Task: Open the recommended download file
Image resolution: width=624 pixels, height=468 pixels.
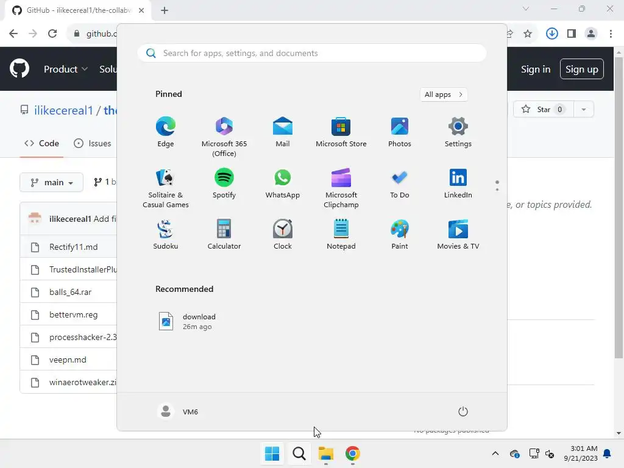Action: tap(187, 322)
